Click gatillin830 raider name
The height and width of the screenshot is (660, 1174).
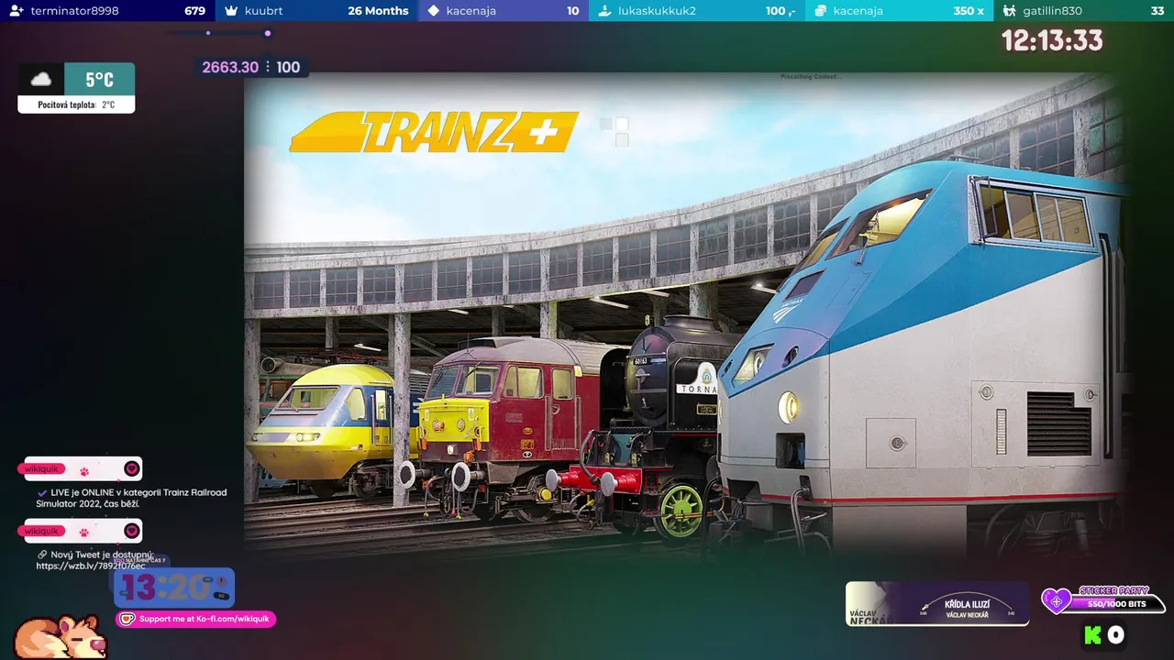(x=1052, y=11)
